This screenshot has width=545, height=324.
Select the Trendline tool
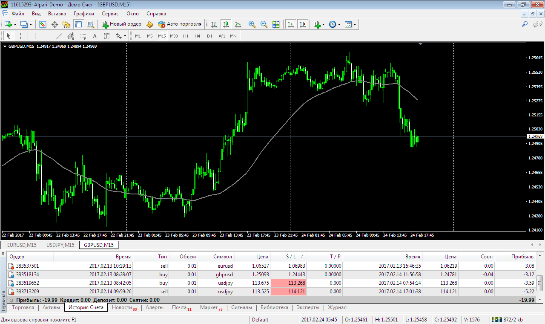click(x=59, y=36)
